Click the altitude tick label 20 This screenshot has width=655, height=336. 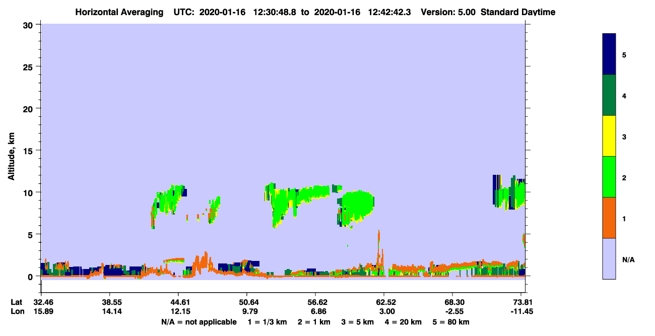coord(29,108)
